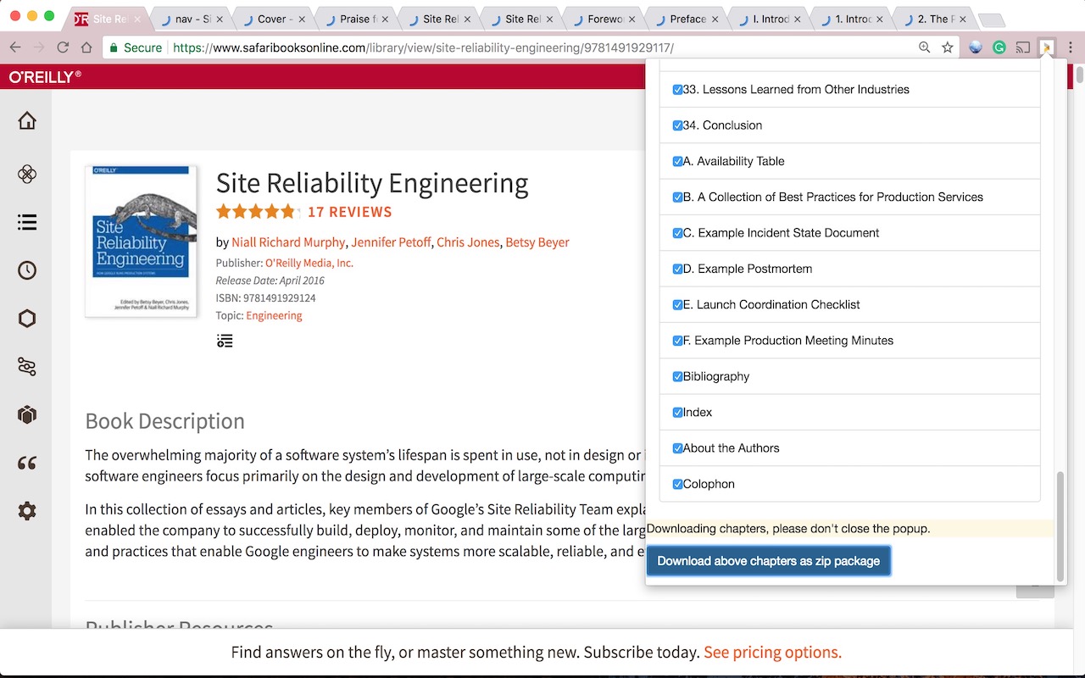Screen dimensions: 1085x678
Task: Click the Cast icon in browser toolbar
Action: point(1023,47)
